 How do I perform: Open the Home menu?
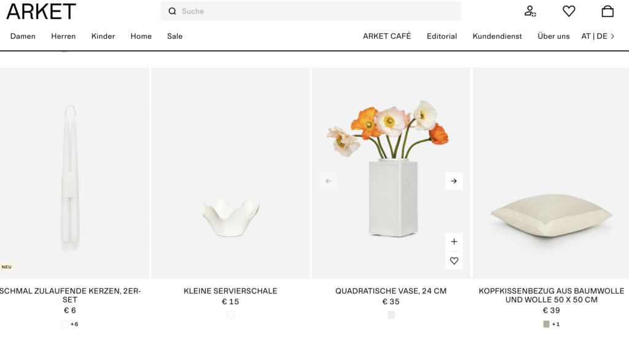(x=141, y=36)
